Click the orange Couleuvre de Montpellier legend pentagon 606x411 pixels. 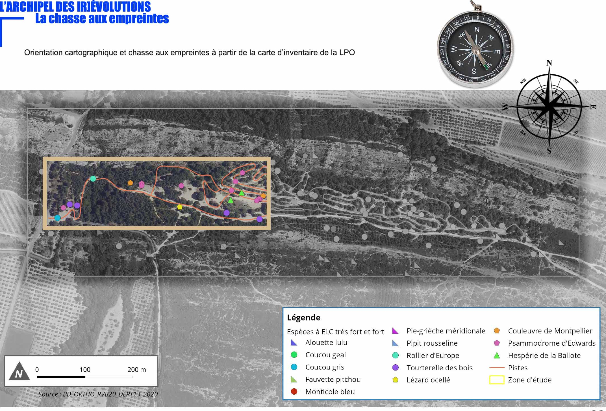coord(497,331)
